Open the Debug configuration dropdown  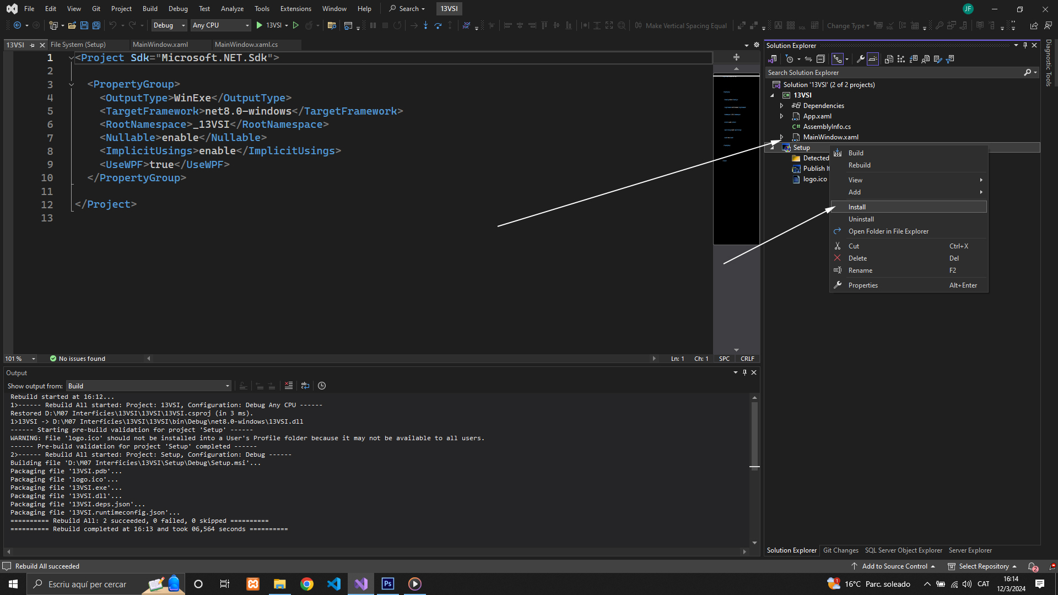(x=169, y=25)
